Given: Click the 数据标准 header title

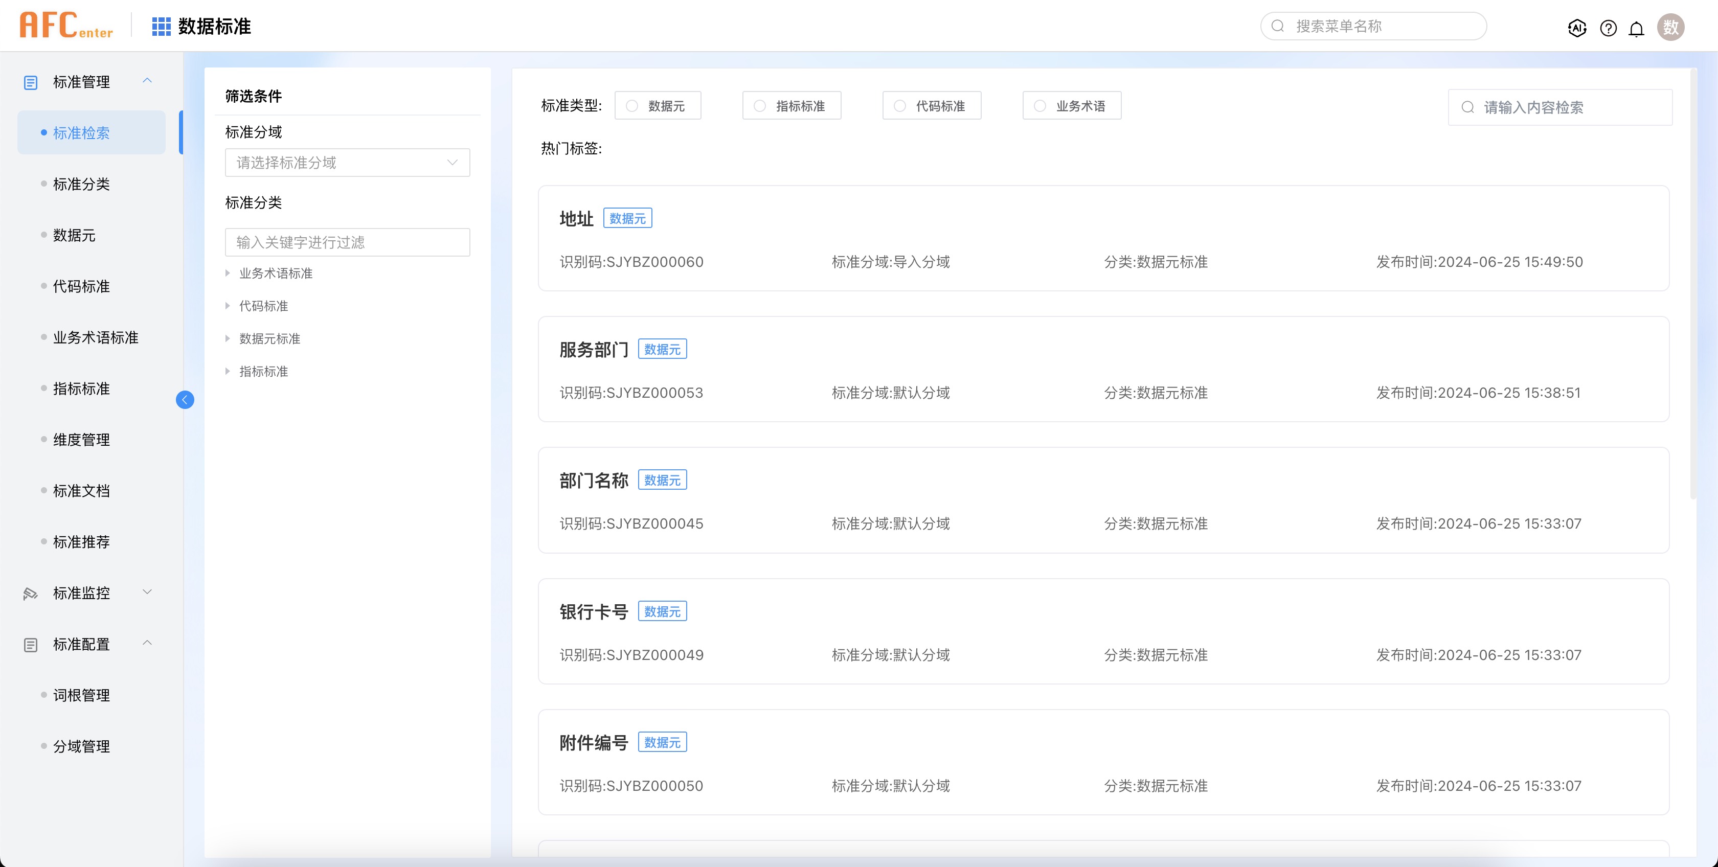Looking at the screenshot, I should (214, 26).
